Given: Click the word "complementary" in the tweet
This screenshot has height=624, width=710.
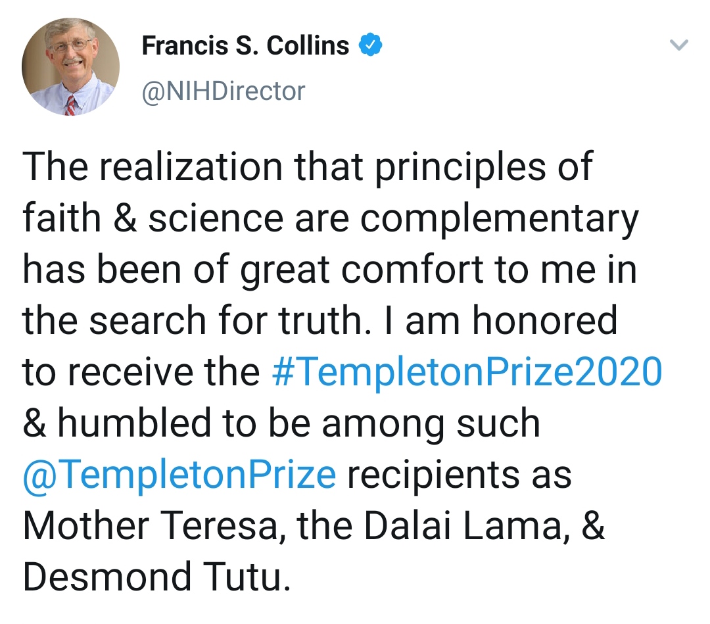Looking at the screenshot, I should (x=500, y=220).
